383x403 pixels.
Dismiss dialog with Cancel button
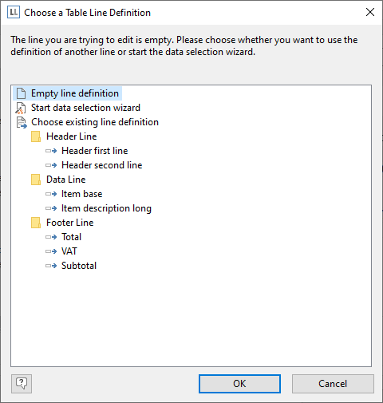point(333,384)
